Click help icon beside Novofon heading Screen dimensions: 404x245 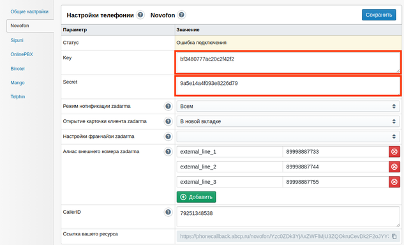point(181,15)
